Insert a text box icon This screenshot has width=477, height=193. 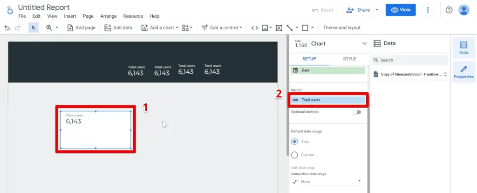click(x=279, y=28)
